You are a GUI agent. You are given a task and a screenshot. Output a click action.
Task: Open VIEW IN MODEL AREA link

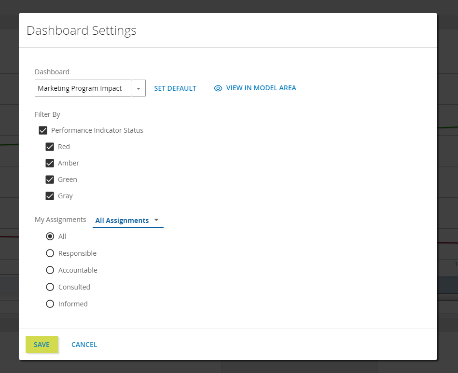tap(261, 88)
